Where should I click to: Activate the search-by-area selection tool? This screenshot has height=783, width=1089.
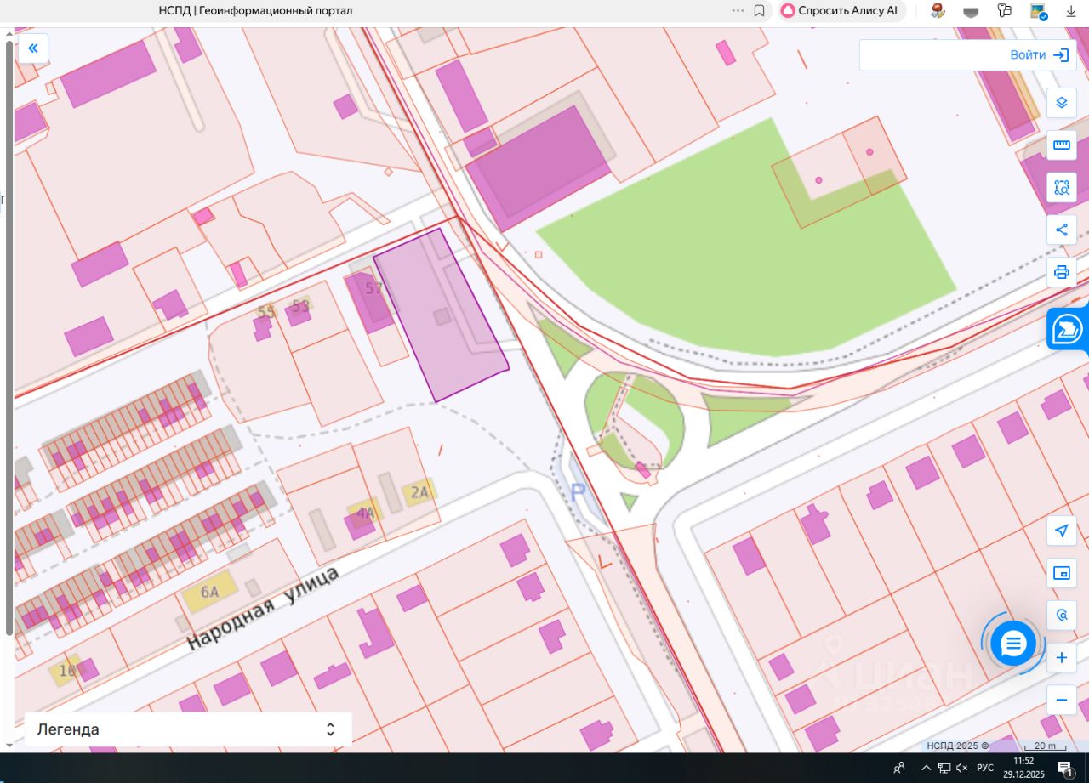[x=1062, y=188]
